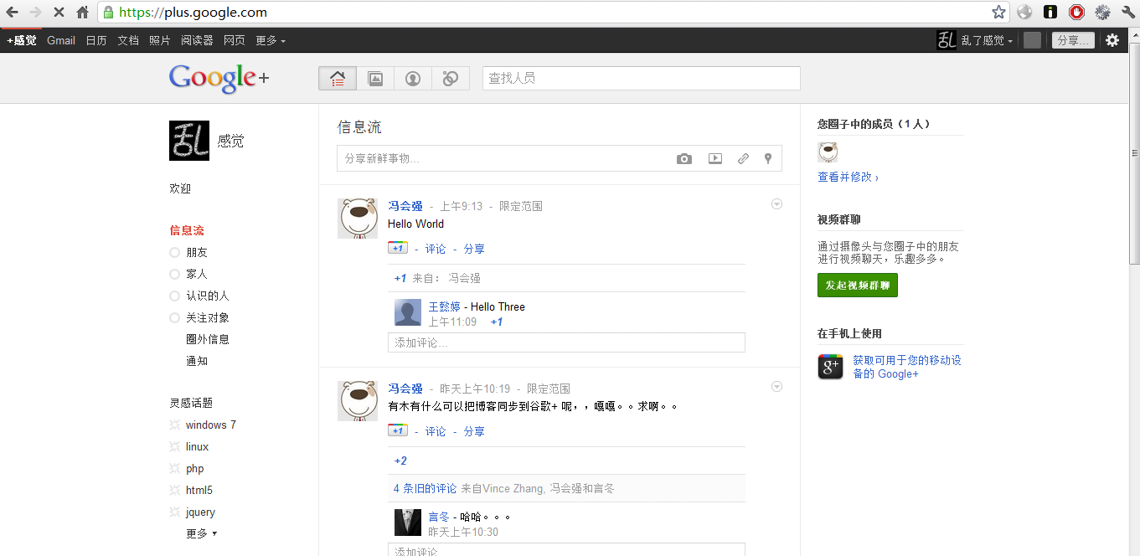
Task: Open 阅读器 from the Google bar
Action: point(197,40)
